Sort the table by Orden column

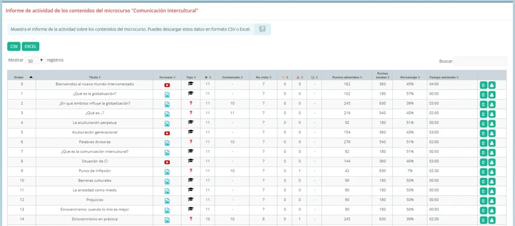[x=22, y=77]
